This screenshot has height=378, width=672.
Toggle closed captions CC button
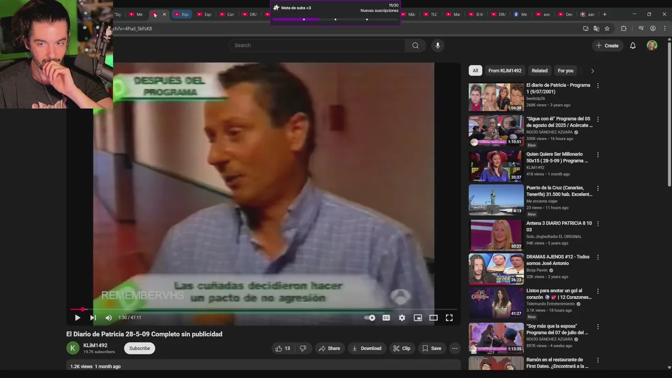386,318
